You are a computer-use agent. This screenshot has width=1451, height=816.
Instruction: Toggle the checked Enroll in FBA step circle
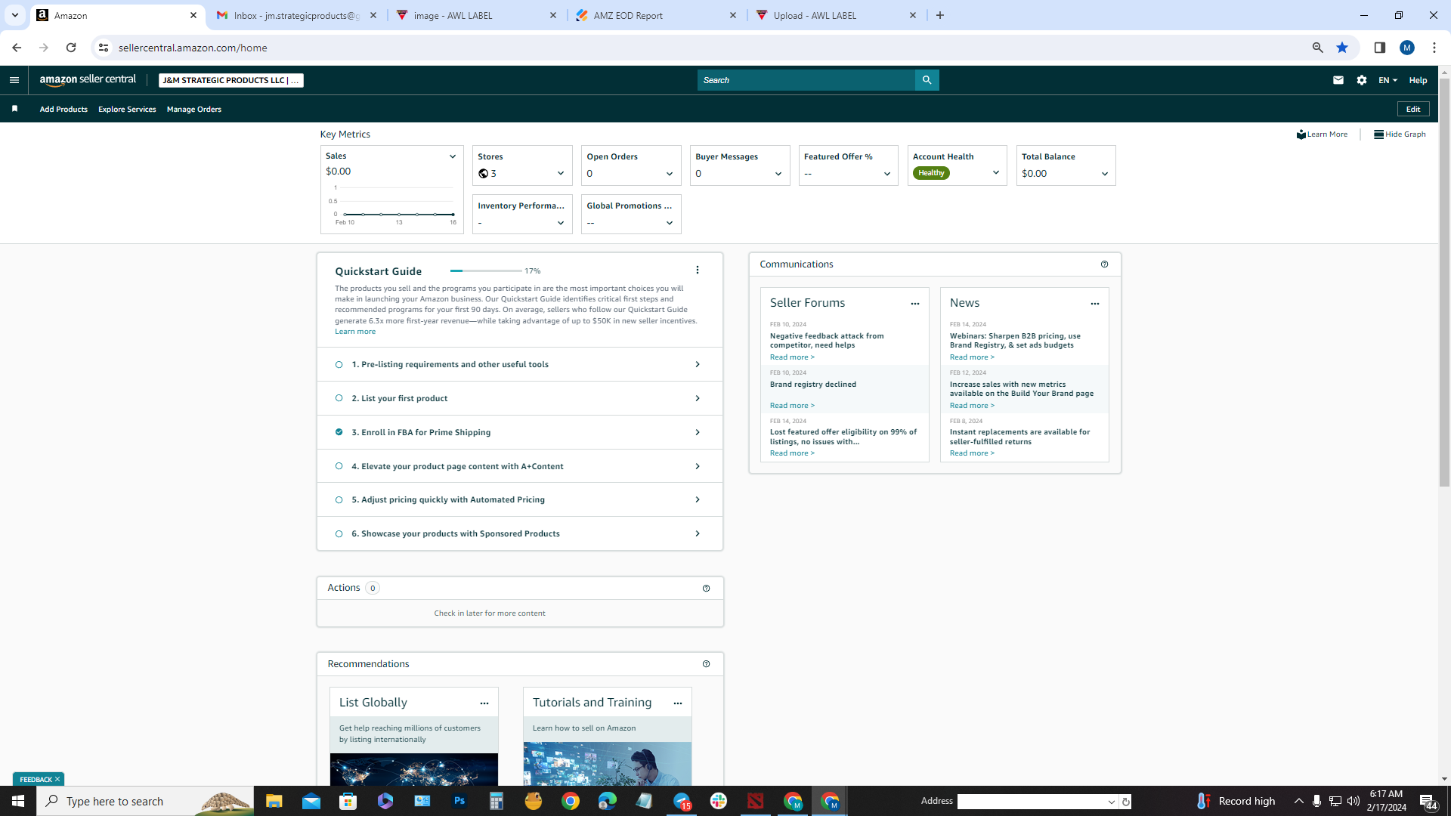339,432
